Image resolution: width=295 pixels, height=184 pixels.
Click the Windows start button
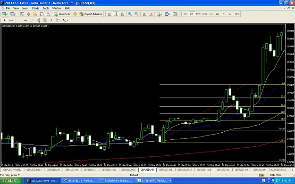point(11,181)
